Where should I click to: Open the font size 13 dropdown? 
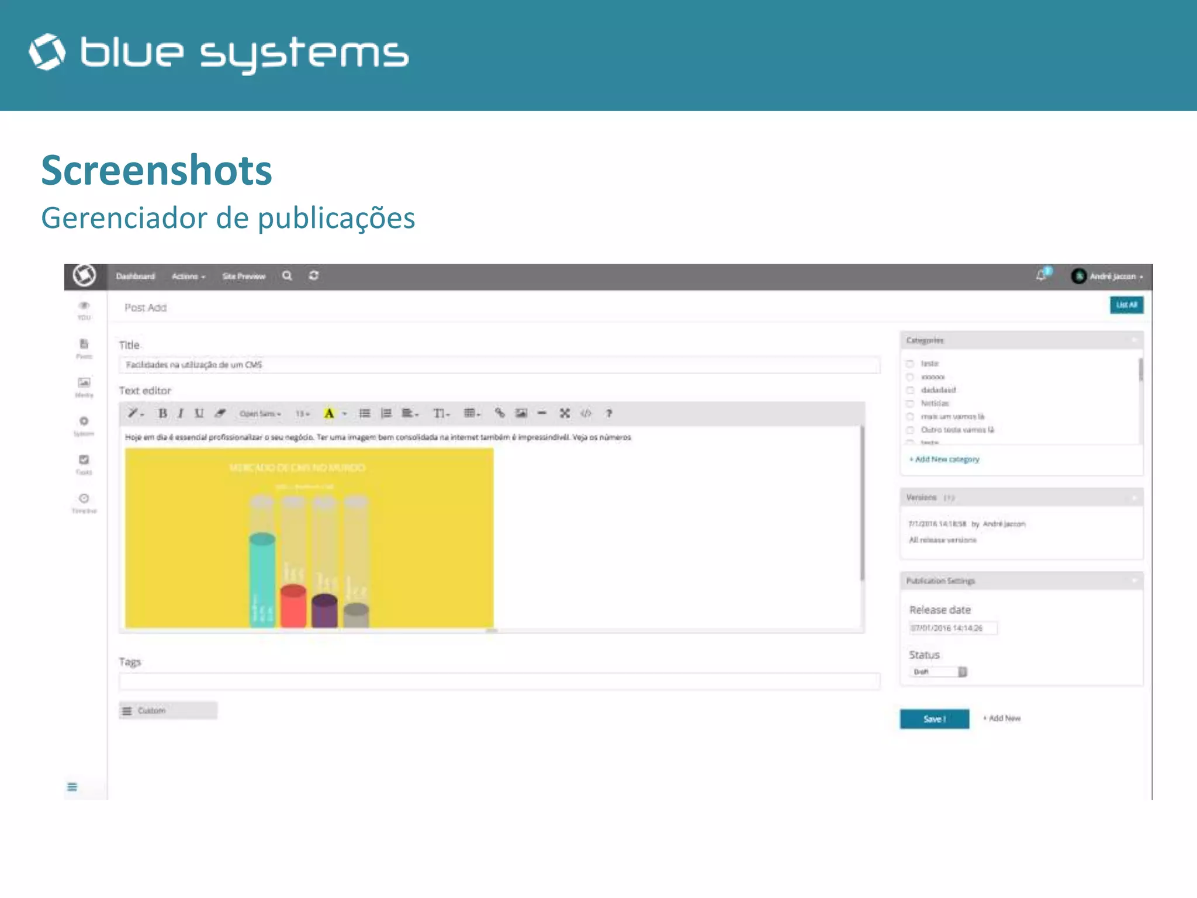pyautogui.click(x=302, y=414)
